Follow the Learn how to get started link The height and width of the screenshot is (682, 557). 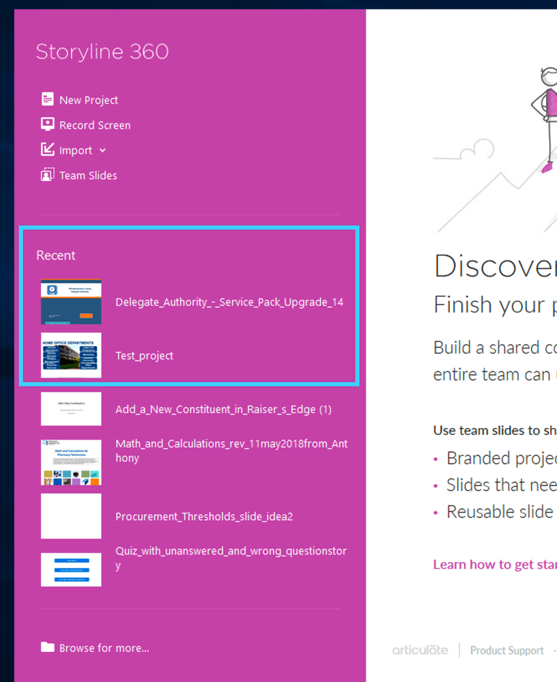(x=495, y=564)
